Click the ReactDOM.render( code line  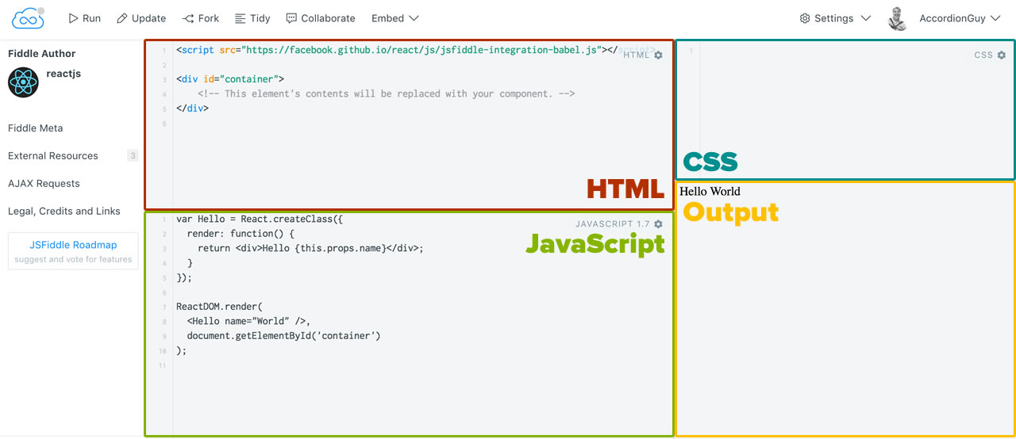219,307
